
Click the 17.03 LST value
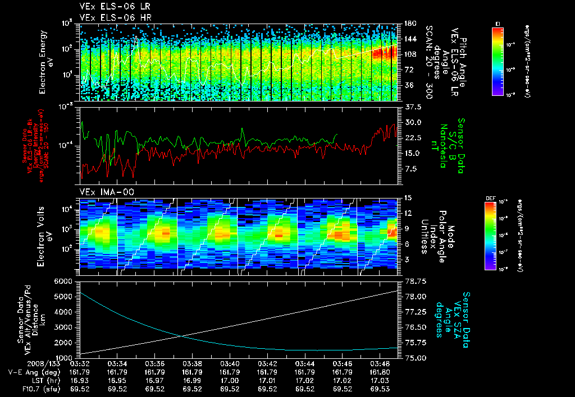coord(380,381)
